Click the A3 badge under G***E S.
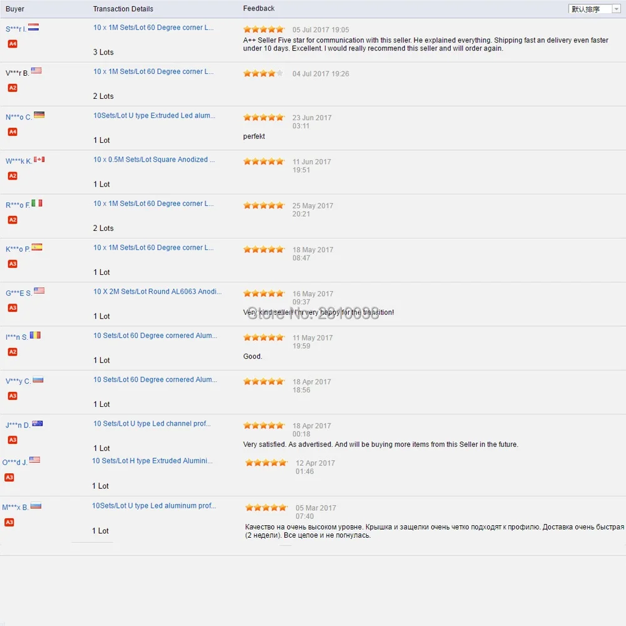This screenshot has width=626, height=626. [13, 307]
